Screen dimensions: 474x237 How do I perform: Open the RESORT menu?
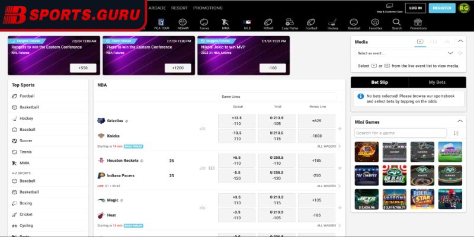pyautogui.click(x=180, y=8)
